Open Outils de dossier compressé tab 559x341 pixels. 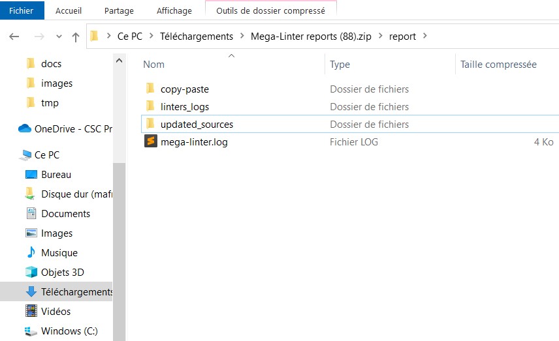click(270, 10)
